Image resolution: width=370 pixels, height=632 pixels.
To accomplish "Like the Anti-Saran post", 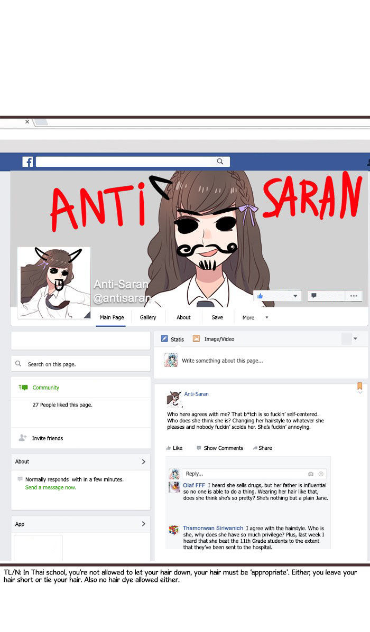I will click(x=174, y=448).
